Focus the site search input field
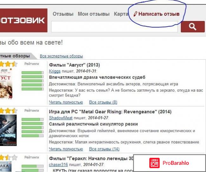The height and width of the screenshot is (172, 206). [114, 27]
